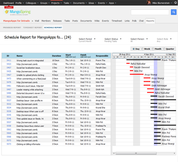Click the MangoApps for Intrado breadcrumb link
This screenshot has width=178, height=162.
point(16,21)
